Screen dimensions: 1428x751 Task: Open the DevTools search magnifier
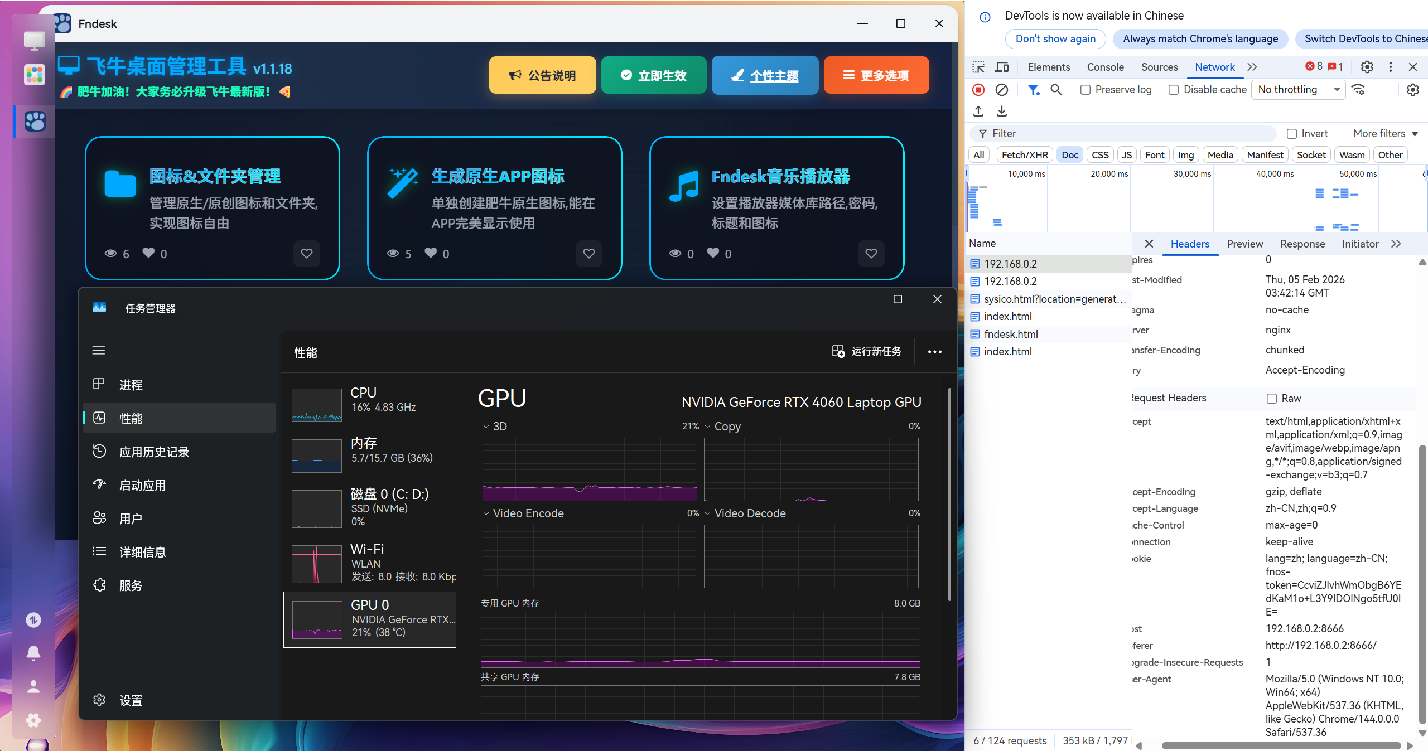click(x=1056, y=90)
